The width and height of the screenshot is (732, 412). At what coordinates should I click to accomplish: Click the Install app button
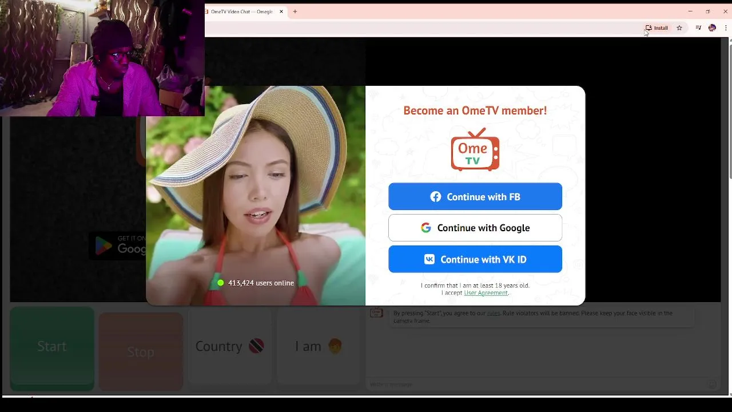pyautogui.click(x=657, y=27)
